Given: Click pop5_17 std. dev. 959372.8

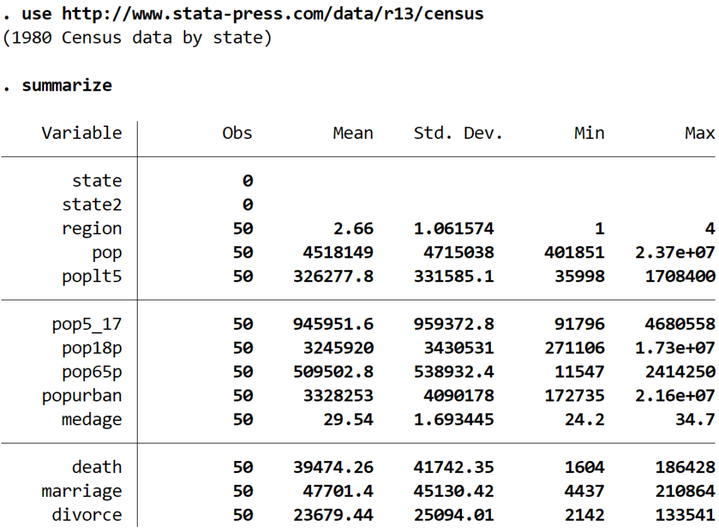Looking at the screenshot, I should [454, 324].
